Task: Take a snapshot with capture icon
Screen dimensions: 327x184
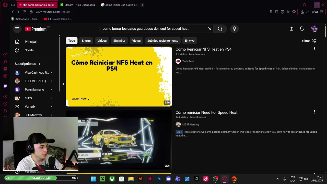Action: click(277, 12)
